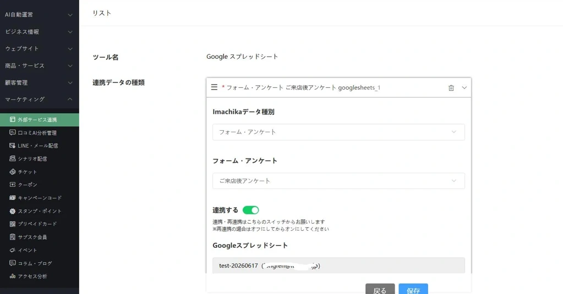Viewport: 563px width, 294px height.
Task: Click the LINE・メール配信 mail icon
Action: pos(13,146)
